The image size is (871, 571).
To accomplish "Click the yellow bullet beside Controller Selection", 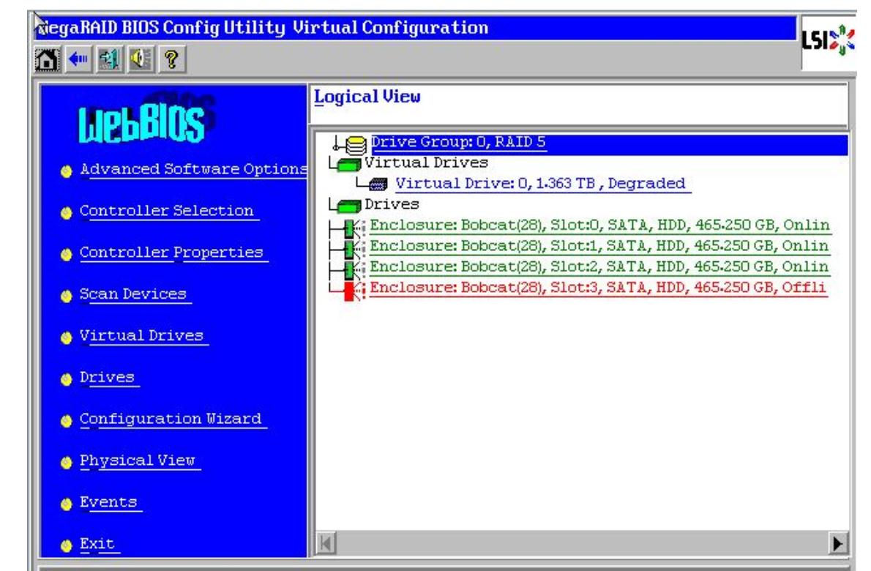I will click(x=66, y=213).
